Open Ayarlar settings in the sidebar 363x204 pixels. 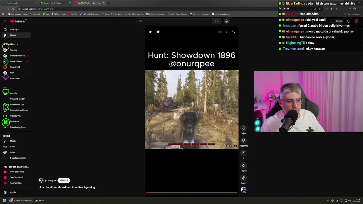pos(16,192)
